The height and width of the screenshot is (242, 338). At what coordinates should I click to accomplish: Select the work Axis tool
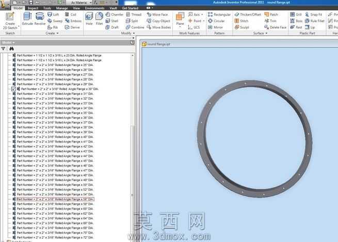pyautogui.click(x=194, y=14)
